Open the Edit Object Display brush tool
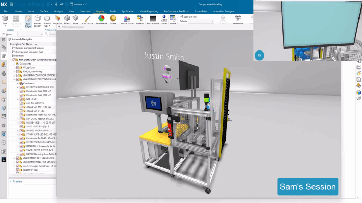 pos(87,20)
